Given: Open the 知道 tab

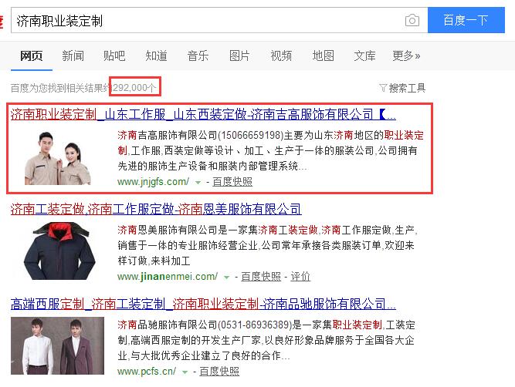Looking at the screenshot, I should pos(156,56).
